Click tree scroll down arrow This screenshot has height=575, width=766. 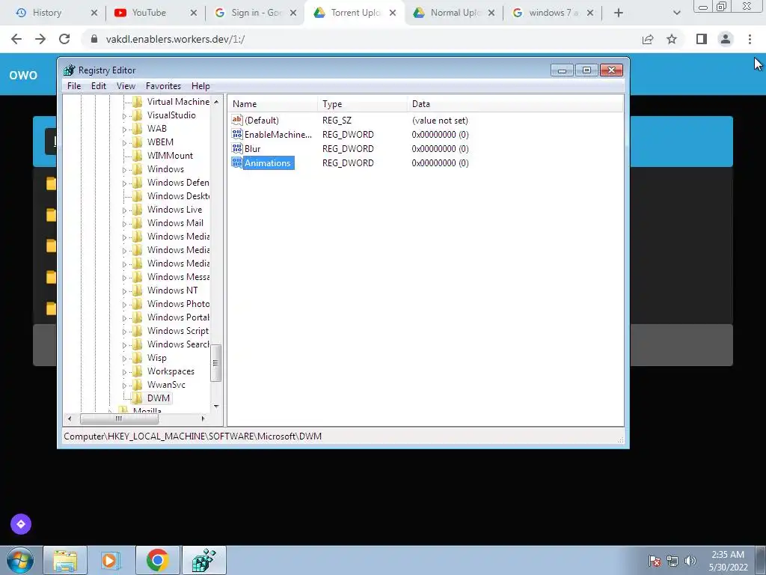coord(216,407)
